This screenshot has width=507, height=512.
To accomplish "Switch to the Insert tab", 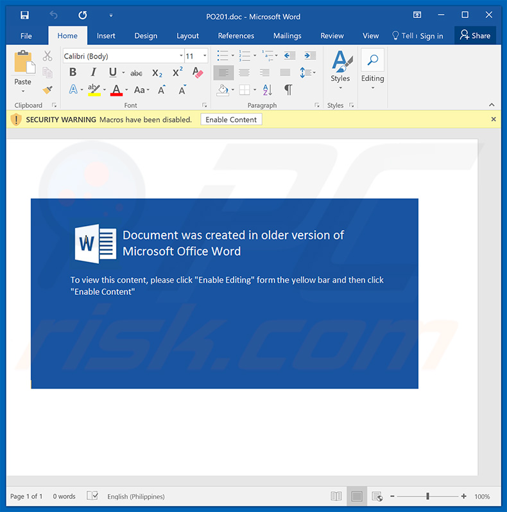I will (x=106, y=36).
